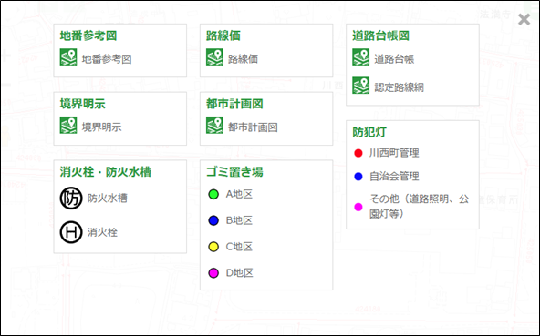Click the blue 自治会管理 dot
The image size is (540, 336).
click(x=358, y=177)
